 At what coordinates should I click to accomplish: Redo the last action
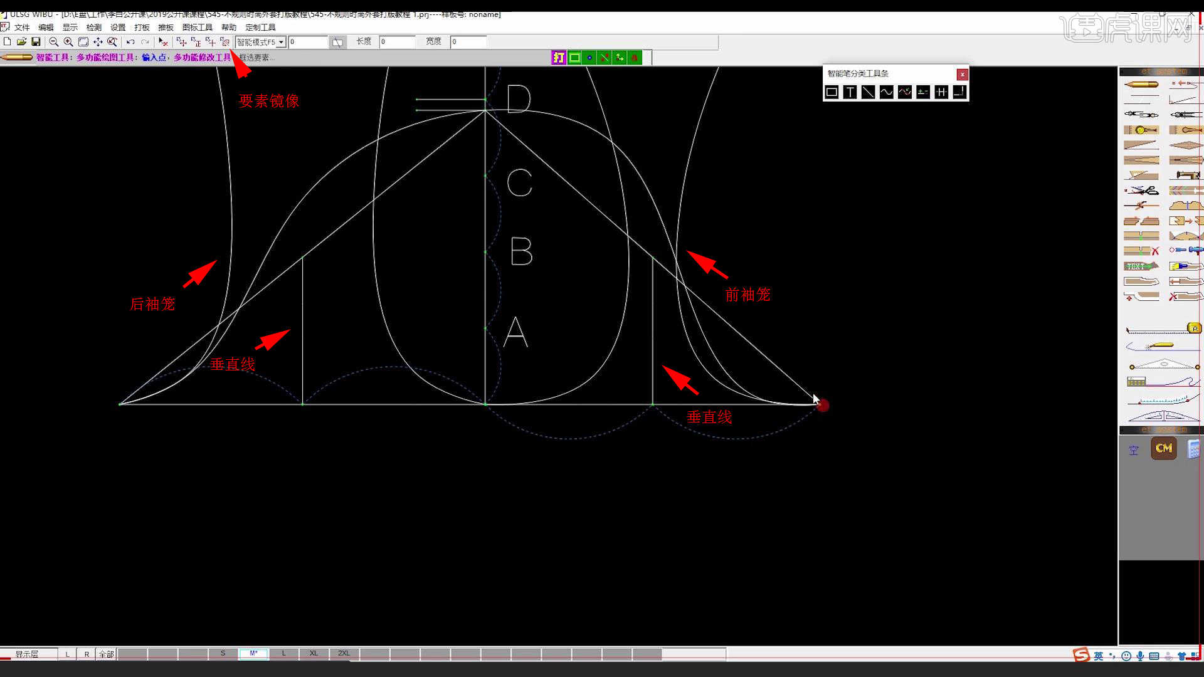[x=145, y=41]
